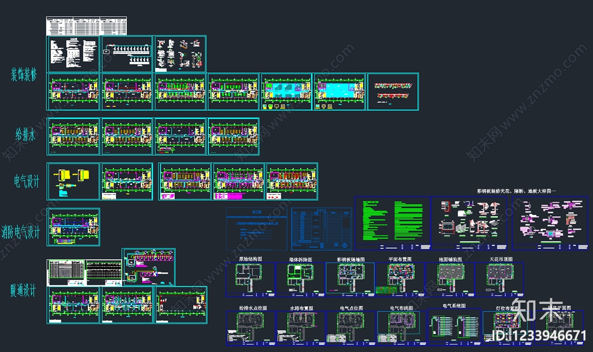Click the 原始结构图 title text
Image resolution: width=593 pixels, height=352 pixels.
tap(251, 259)
